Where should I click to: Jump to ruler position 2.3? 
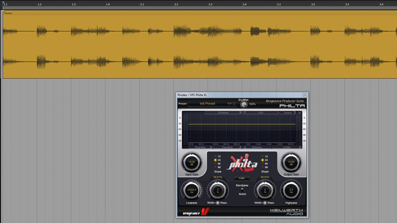pyautogui.click(x=210, y=4)
